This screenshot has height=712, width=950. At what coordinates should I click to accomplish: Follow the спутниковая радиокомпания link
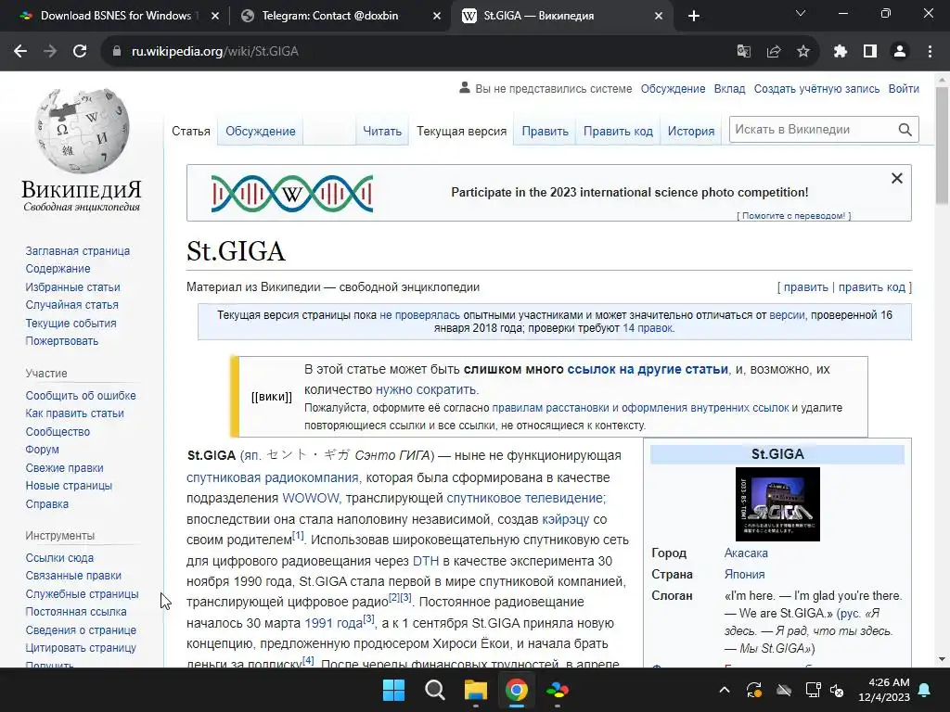[x=273, y=477]
